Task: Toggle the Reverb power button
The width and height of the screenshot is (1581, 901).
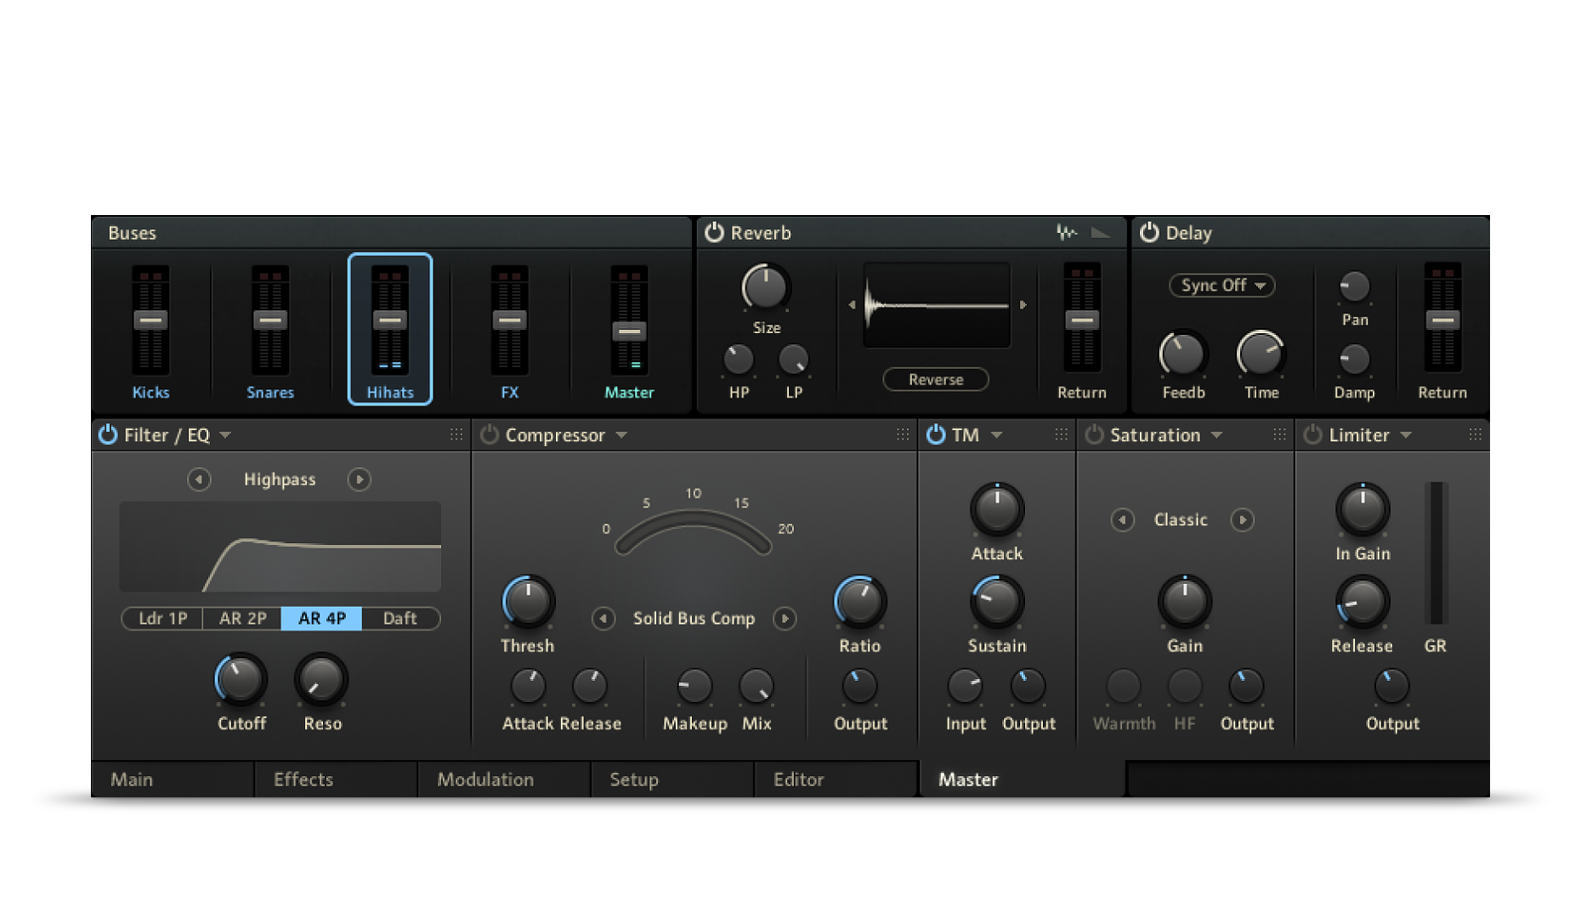Action: pyautogui.click(x=714, y=232)
